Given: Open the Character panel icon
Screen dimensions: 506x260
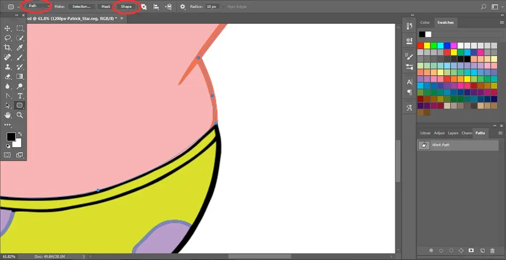Looking at the screenshot, I should click(410, 82).
